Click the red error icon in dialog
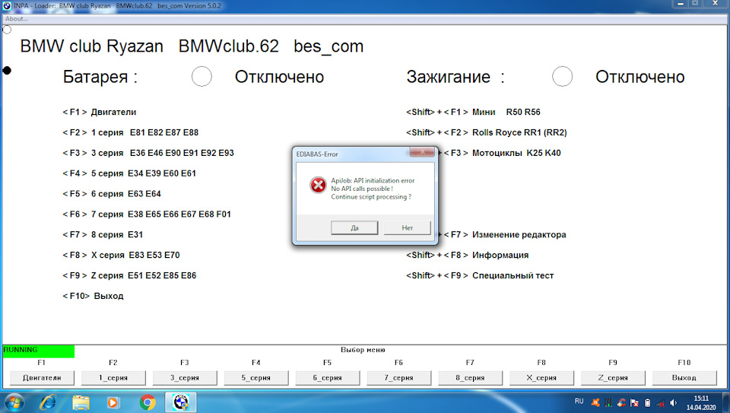This screenshot has width=730, height=413. [317, 185]
